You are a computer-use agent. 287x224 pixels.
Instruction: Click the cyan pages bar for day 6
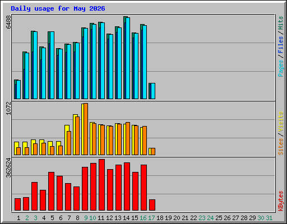61,74
